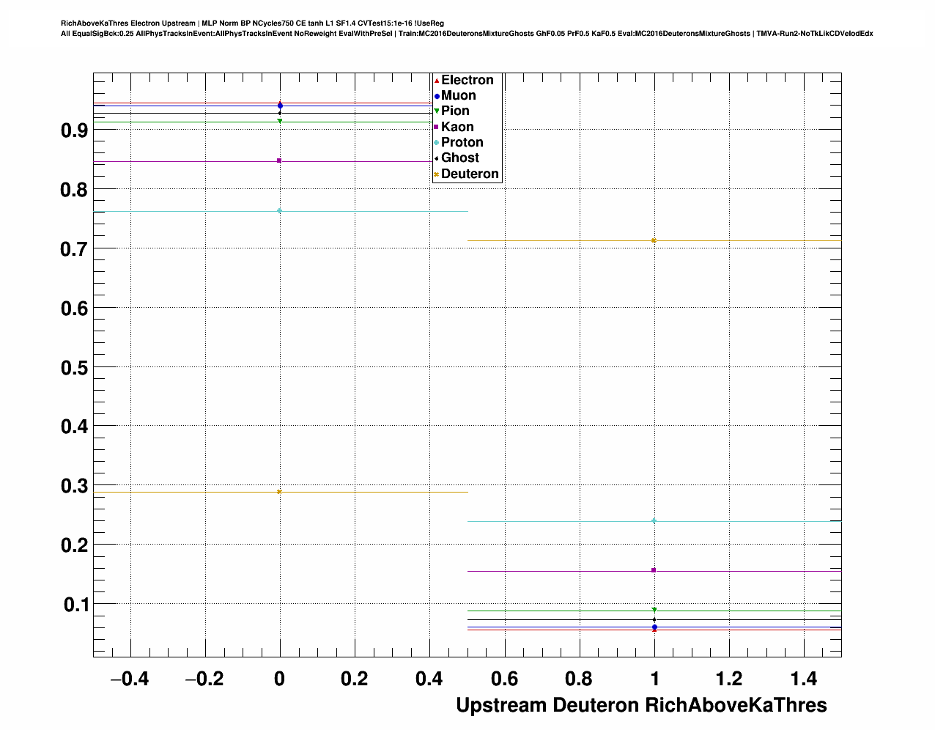
Task: Click the cyan Proton data point at x=1
Action: [x=654, y=521]
